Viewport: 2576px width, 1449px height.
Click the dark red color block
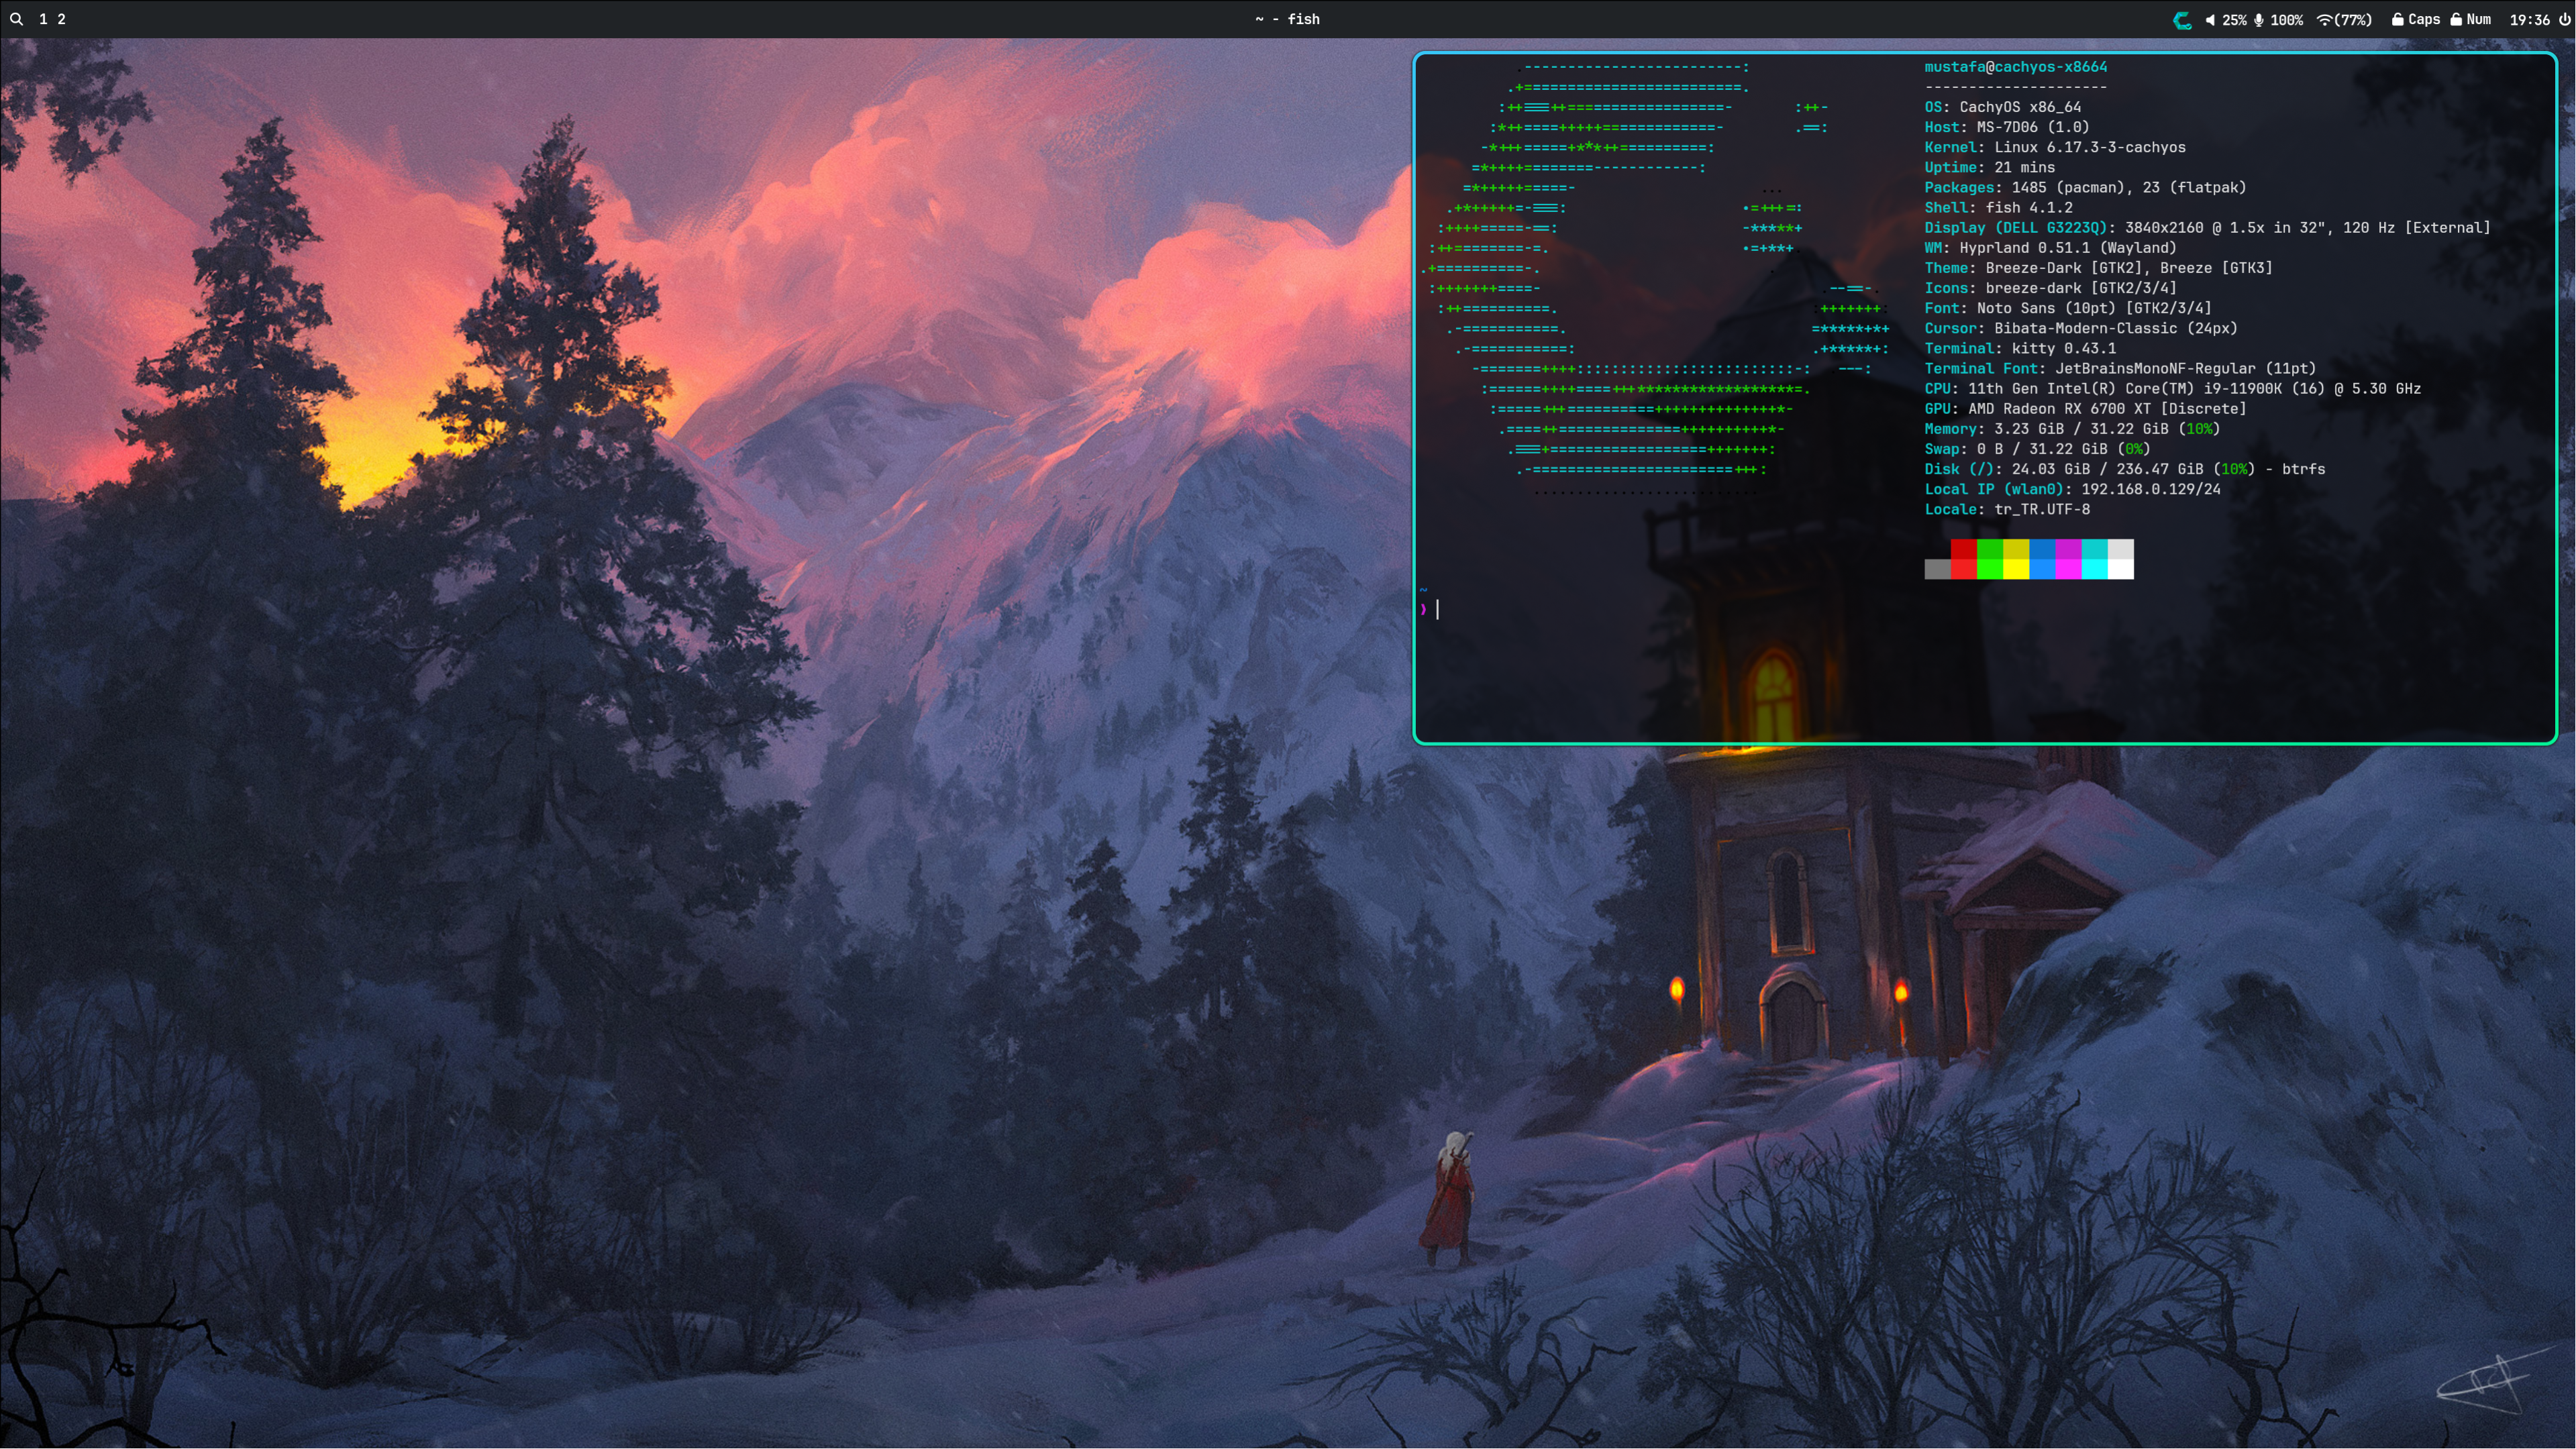click(1963, 549)
